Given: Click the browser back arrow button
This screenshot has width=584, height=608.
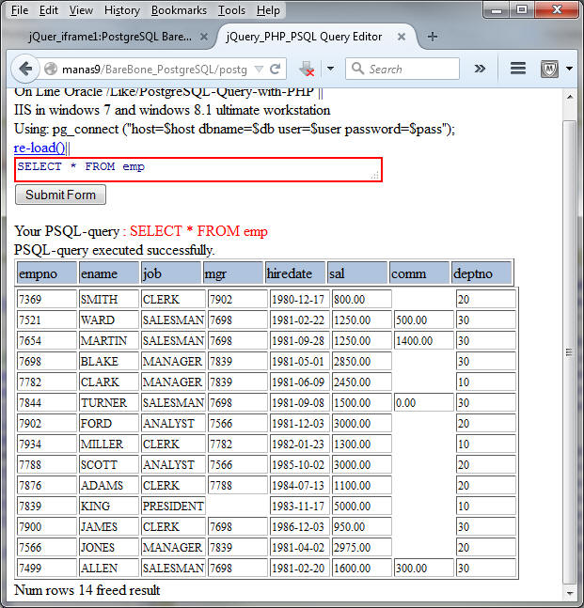Looking at the screenshot, I should click(x=25, y=69).
